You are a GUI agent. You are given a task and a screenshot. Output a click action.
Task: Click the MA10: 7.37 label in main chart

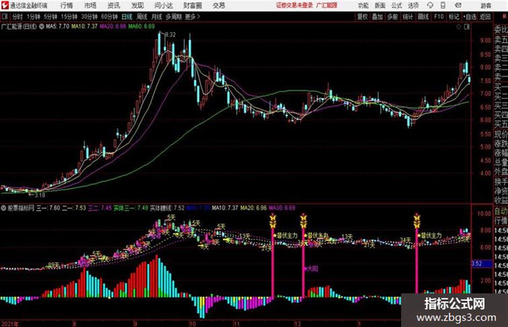[x=84, y=26]
